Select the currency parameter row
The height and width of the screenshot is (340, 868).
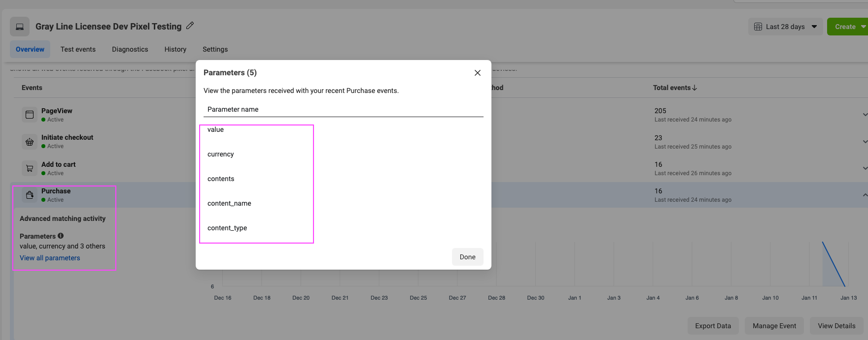(x=220, y=154)
